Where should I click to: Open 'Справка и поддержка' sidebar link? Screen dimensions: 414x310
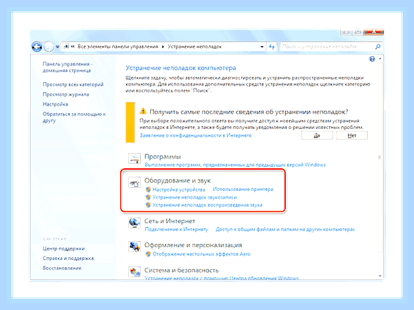pyautogui.click(x=68, y=258)
